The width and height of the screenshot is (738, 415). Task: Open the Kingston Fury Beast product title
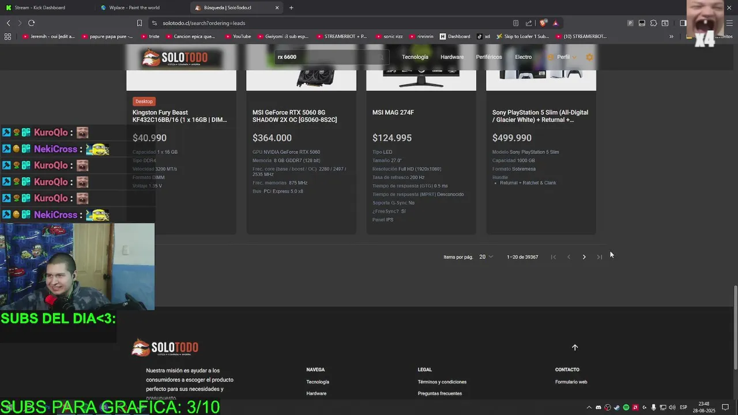[x=180, y=116]
